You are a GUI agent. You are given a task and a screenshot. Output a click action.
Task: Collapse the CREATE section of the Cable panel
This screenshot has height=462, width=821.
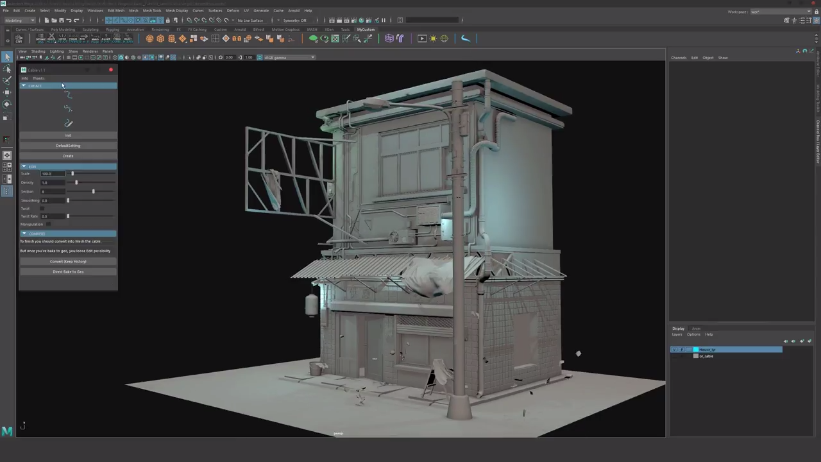pyautogui.click(x=24, y=85)
